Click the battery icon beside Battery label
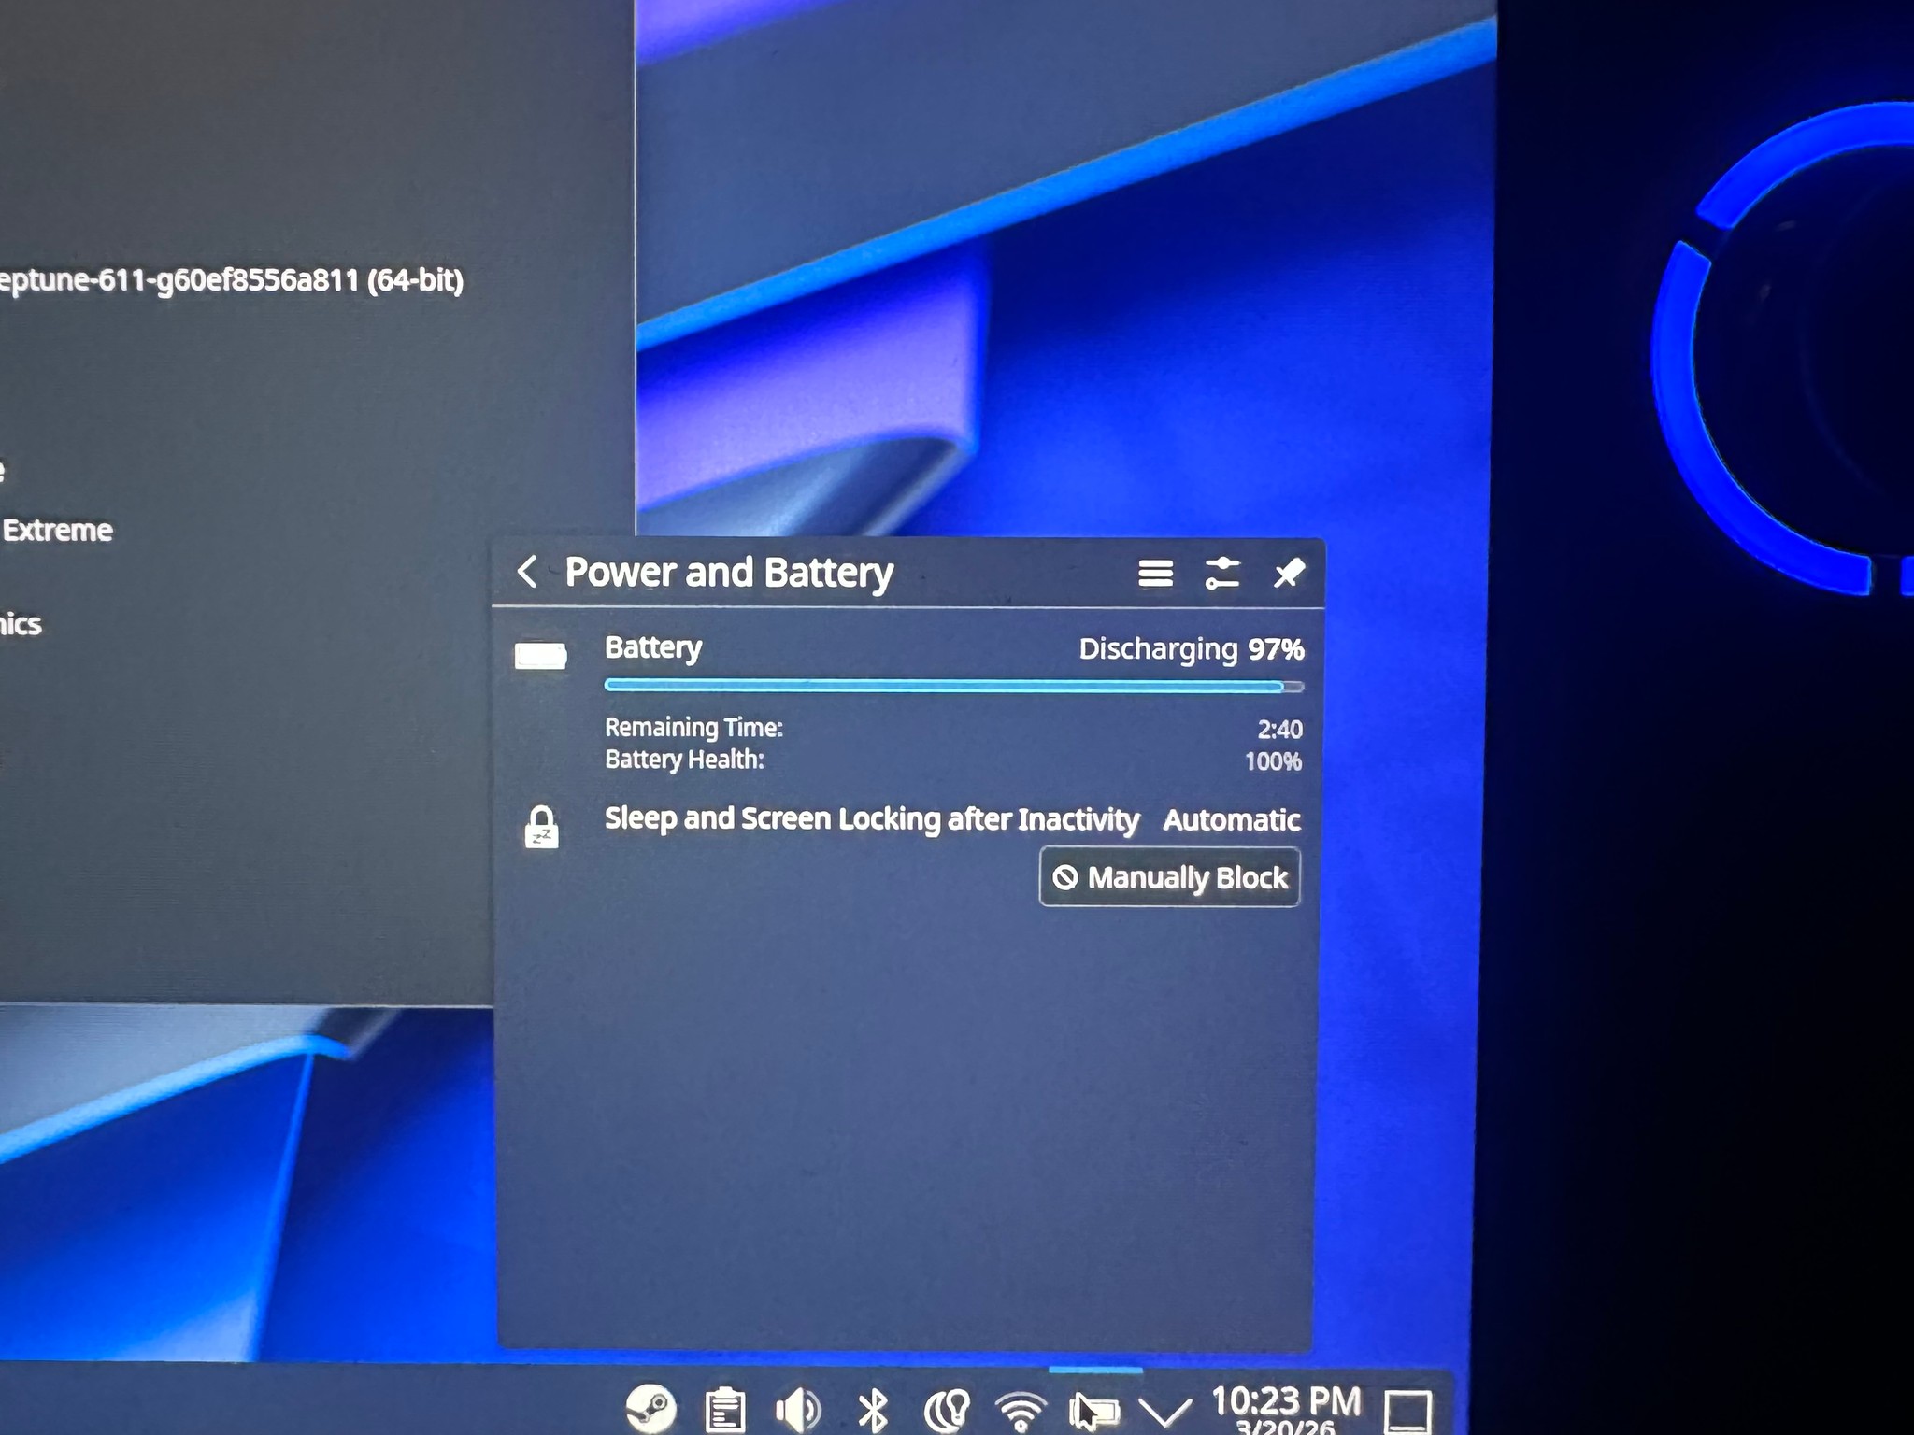Image resolution: width=1914 pixels, height=1435 pixels. 540,656
